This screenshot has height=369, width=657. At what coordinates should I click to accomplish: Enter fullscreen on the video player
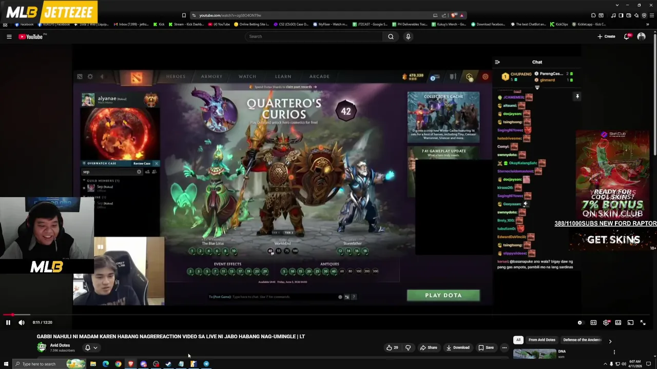coord(643,322)
